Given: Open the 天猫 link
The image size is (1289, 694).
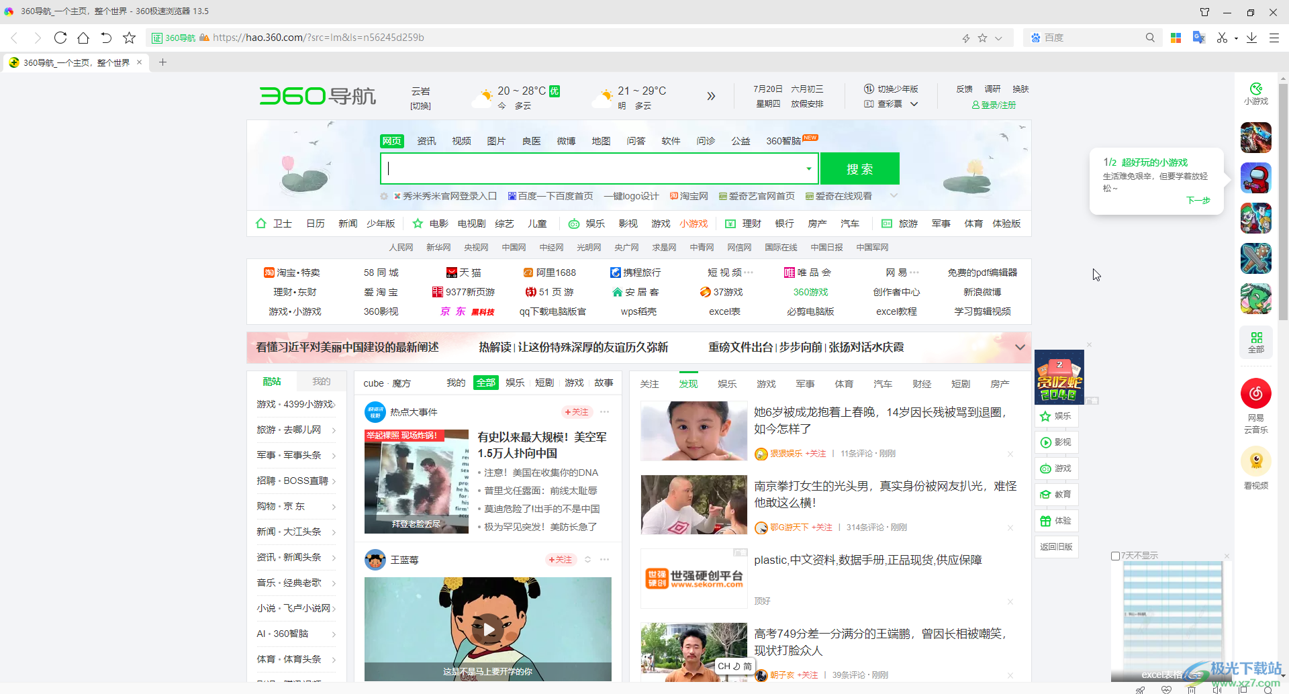Looking at the screenshot, I should point(464,272).
